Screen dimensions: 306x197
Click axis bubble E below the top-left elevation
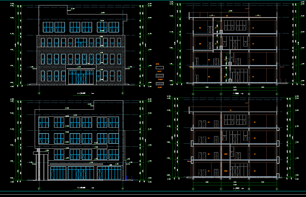point(123,93)
